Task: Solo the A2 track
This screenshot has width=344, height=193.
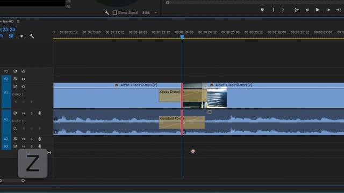Action: point(32,139)
